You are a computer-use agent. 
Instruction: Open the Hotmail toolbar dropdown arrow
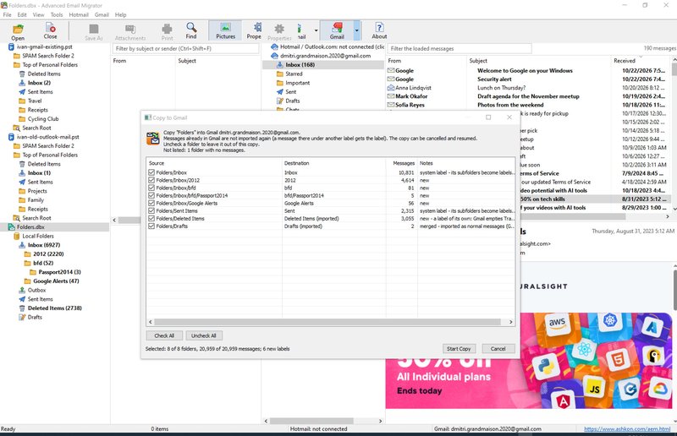click(x=316, y=30)
